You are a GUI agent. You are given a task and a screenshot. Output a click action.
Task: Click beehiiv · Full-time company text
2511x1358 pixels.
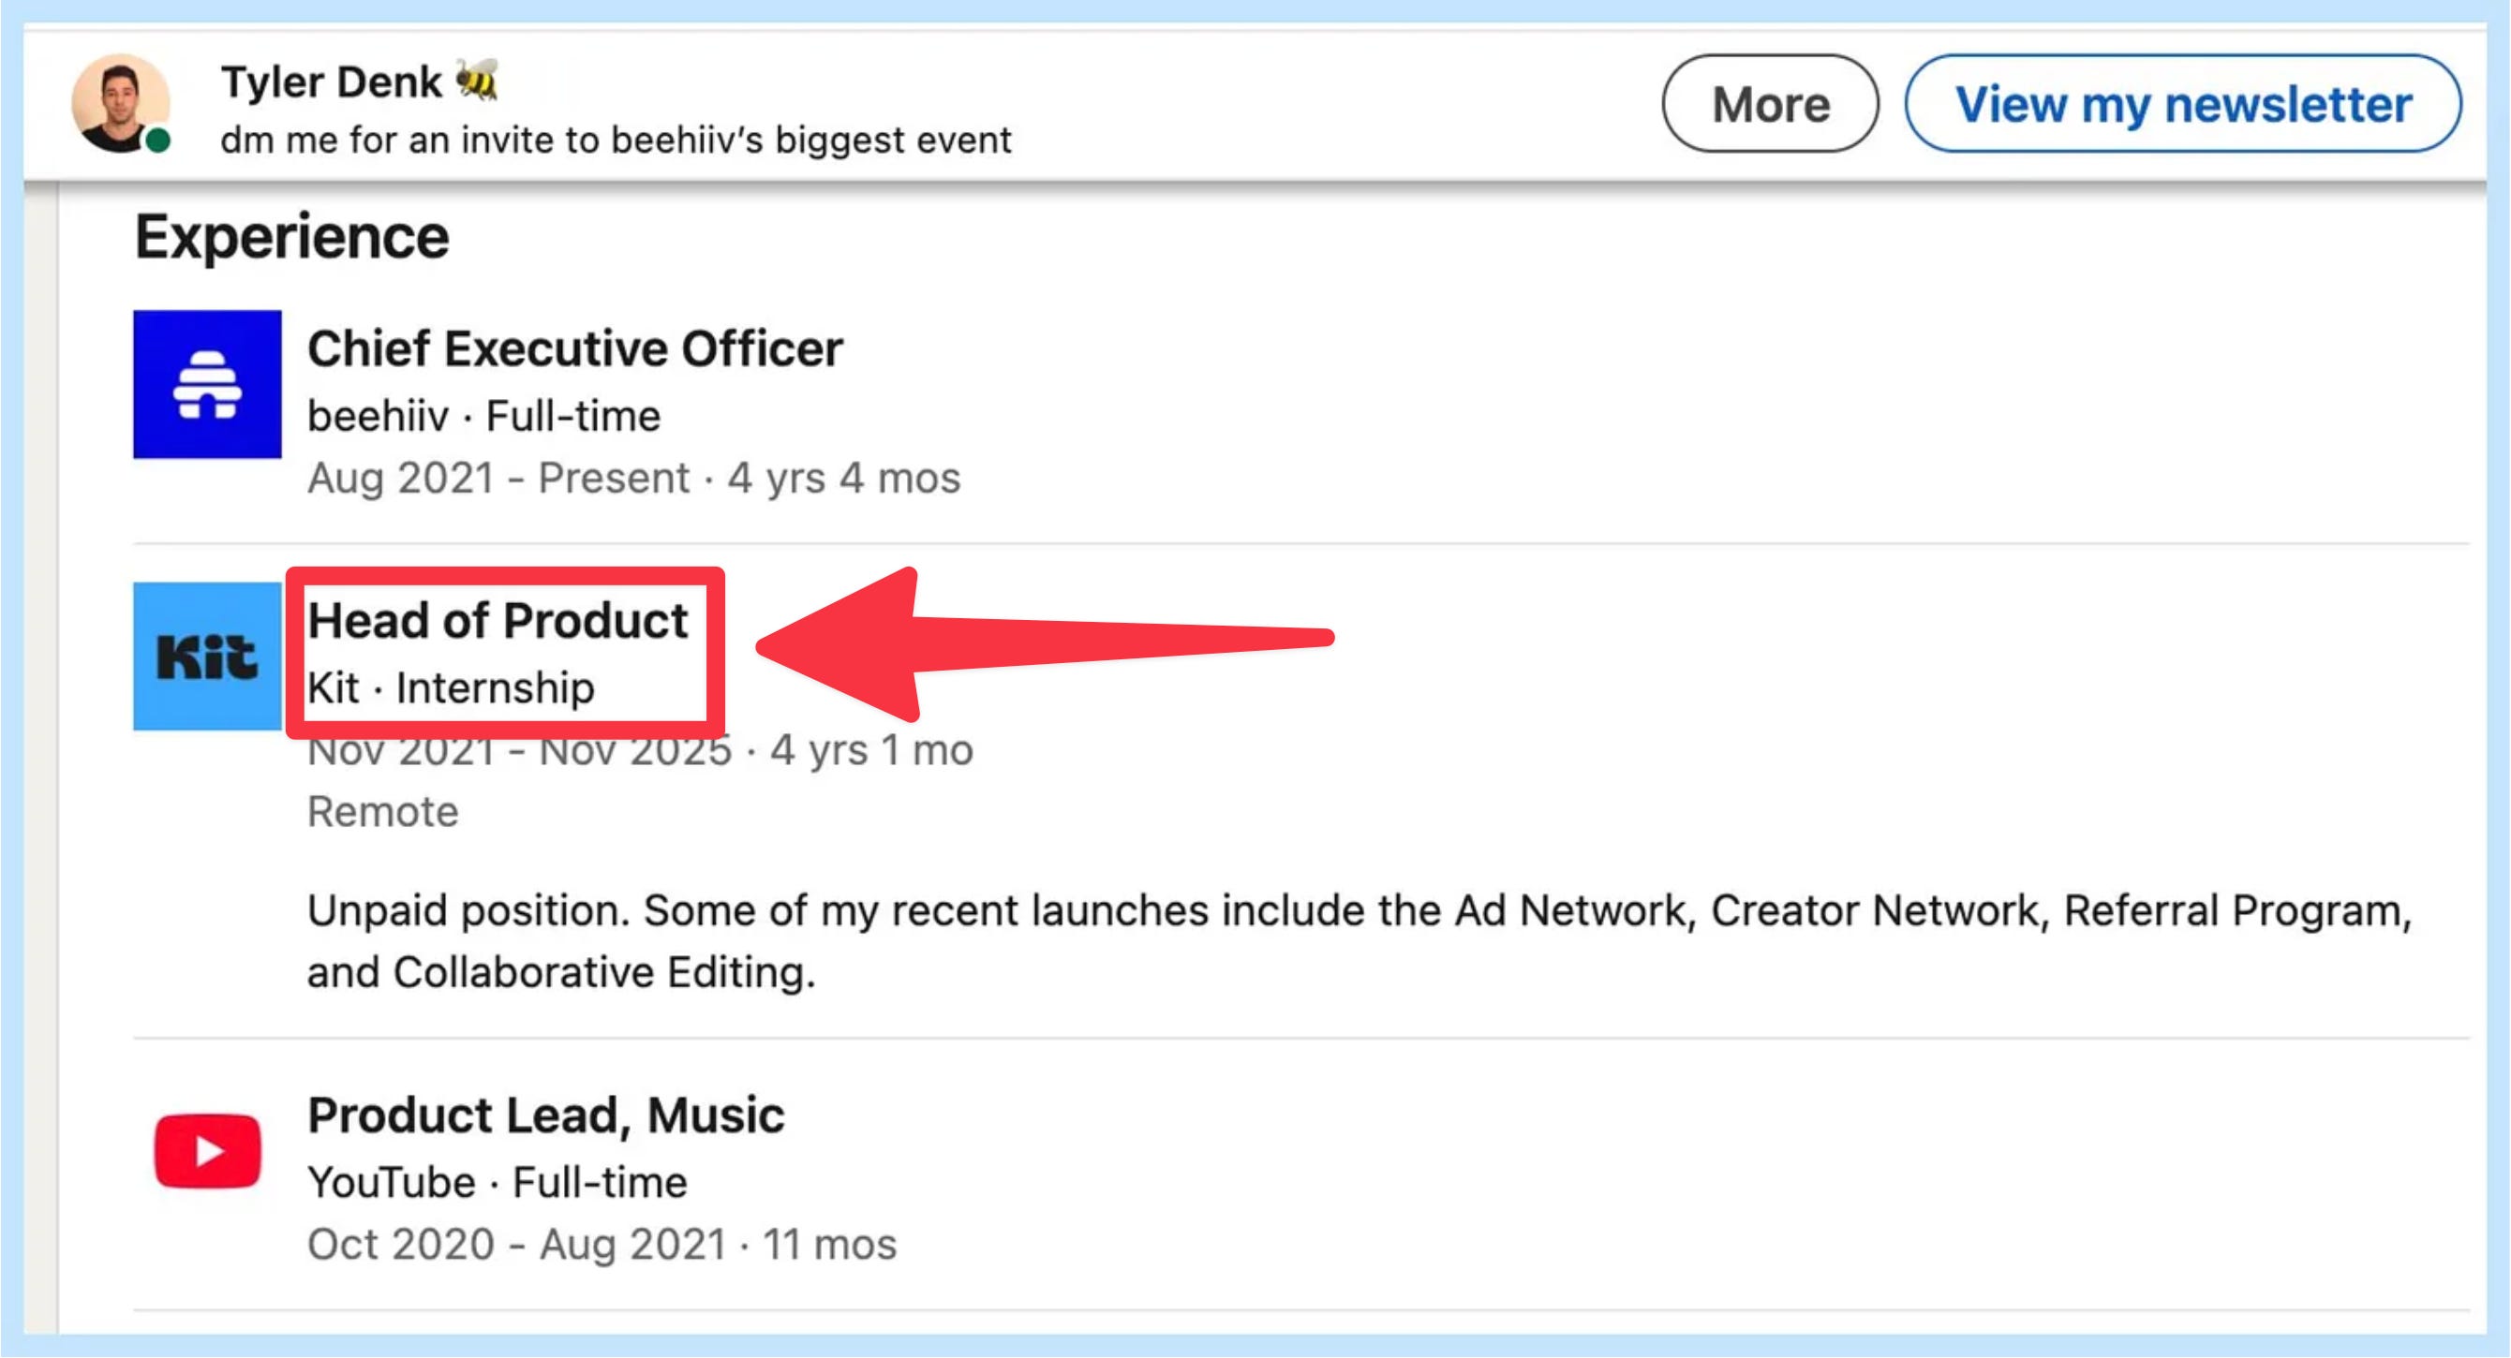[483, 416]
